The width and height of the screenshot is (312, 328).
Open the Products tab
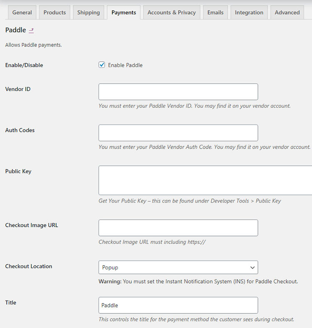click(54, 12)
